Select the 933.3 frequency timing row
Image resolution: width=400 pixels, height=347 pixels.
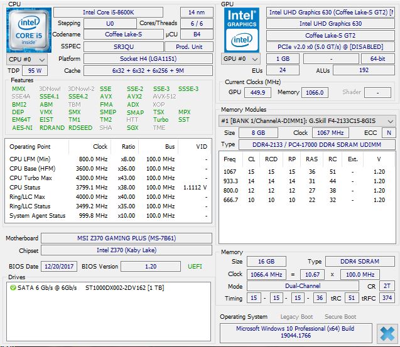[307, 181]
